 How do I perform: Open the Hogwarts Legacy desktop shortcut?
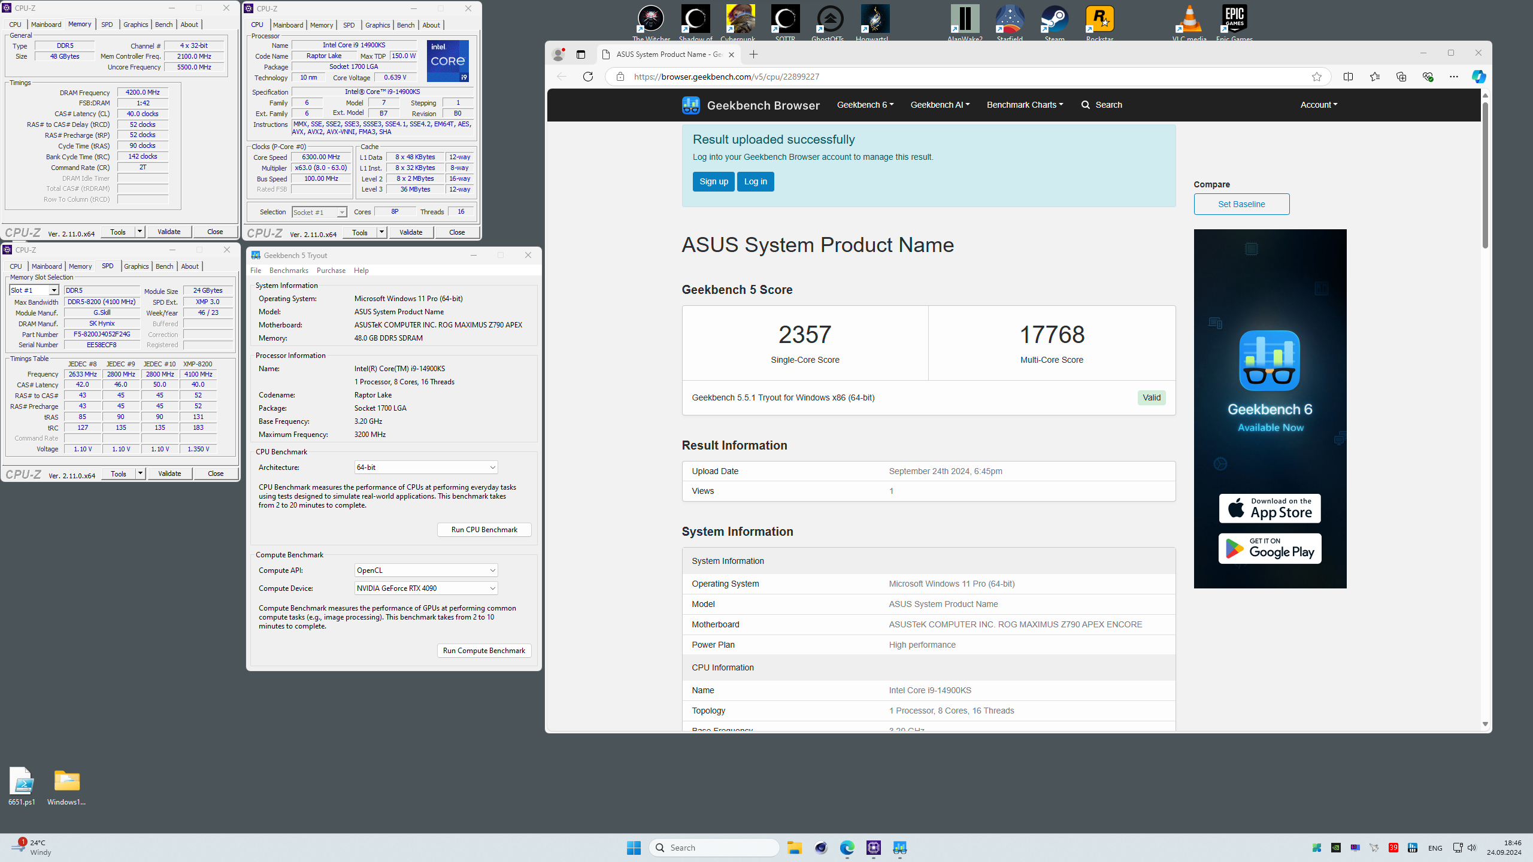click(x=875, y=23)
